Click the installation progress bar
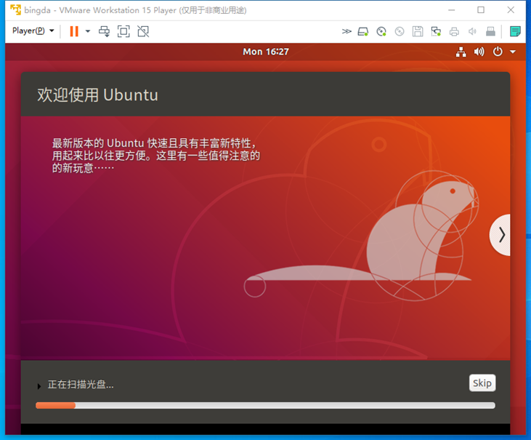Image resolution: width=531 pixels, height=440 pixels. click(x=265, y=405)
